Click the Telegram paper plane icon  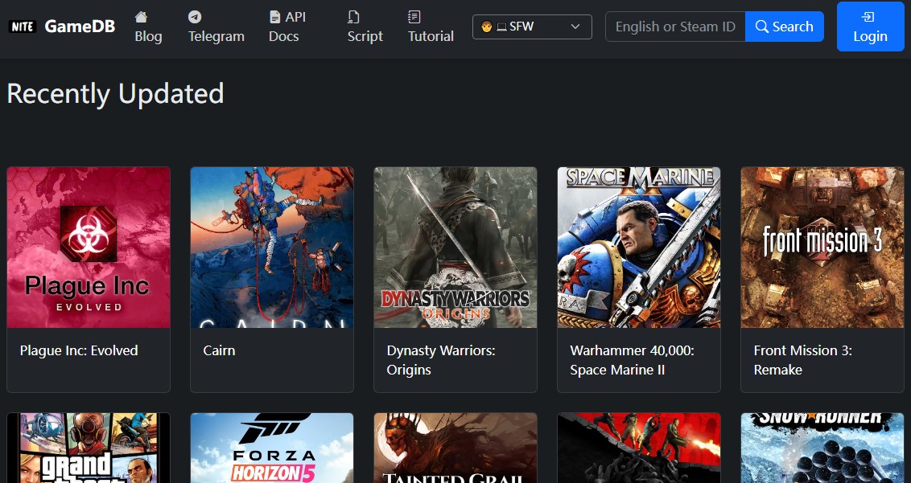pos(195,17)
